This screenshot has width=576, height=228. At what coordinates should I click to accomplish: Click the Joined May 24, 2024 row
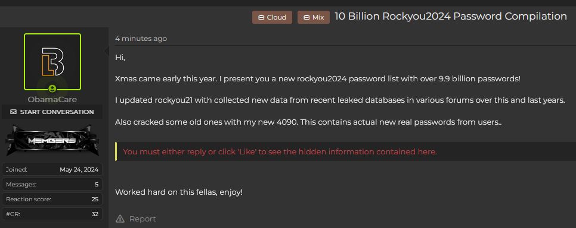[x=52, y=169]
